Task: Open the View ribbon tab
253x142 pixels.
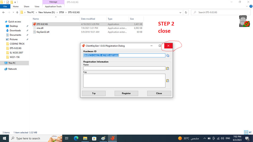Action: [x=37, y=7]
